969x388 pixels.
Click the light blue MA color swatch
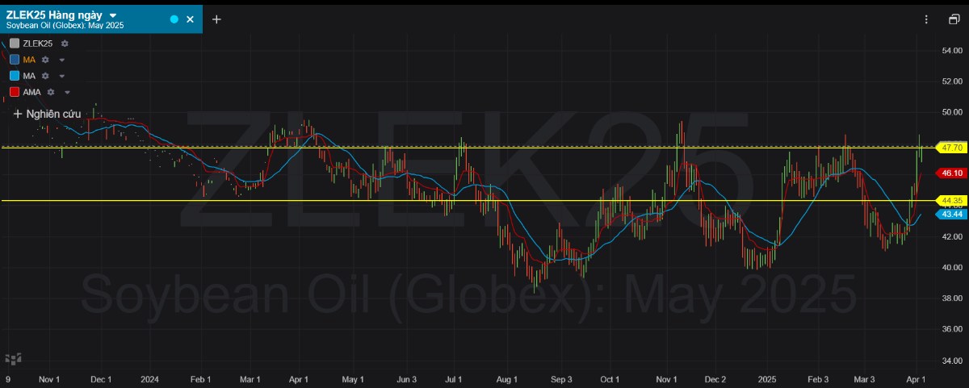(x=15, y=76)
